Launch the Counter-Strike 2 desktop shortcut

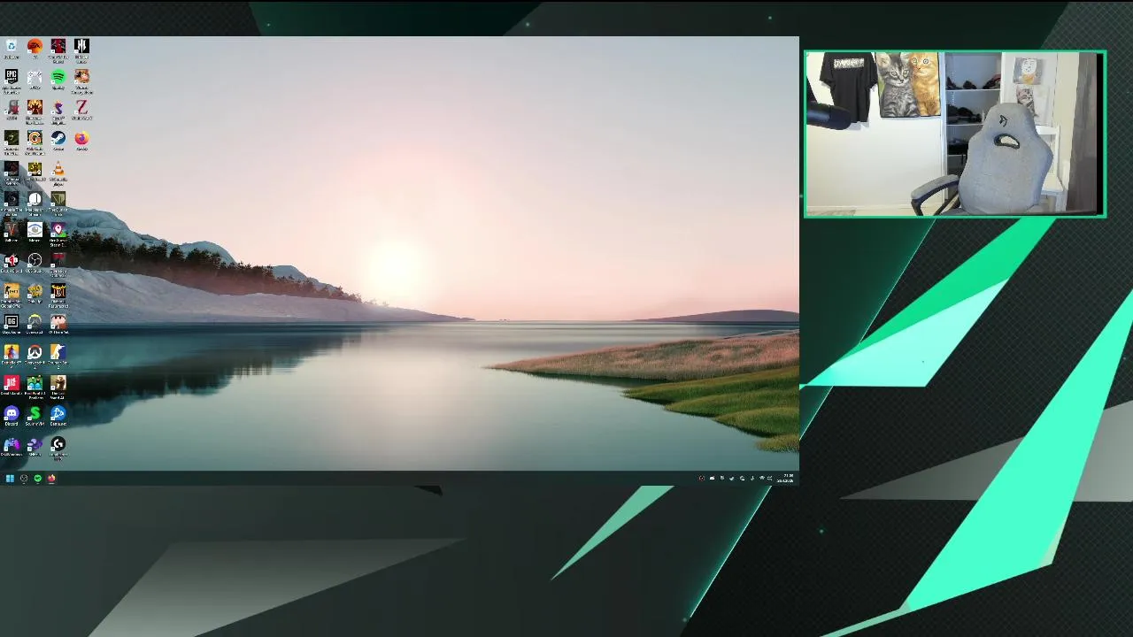coord(58,353)
